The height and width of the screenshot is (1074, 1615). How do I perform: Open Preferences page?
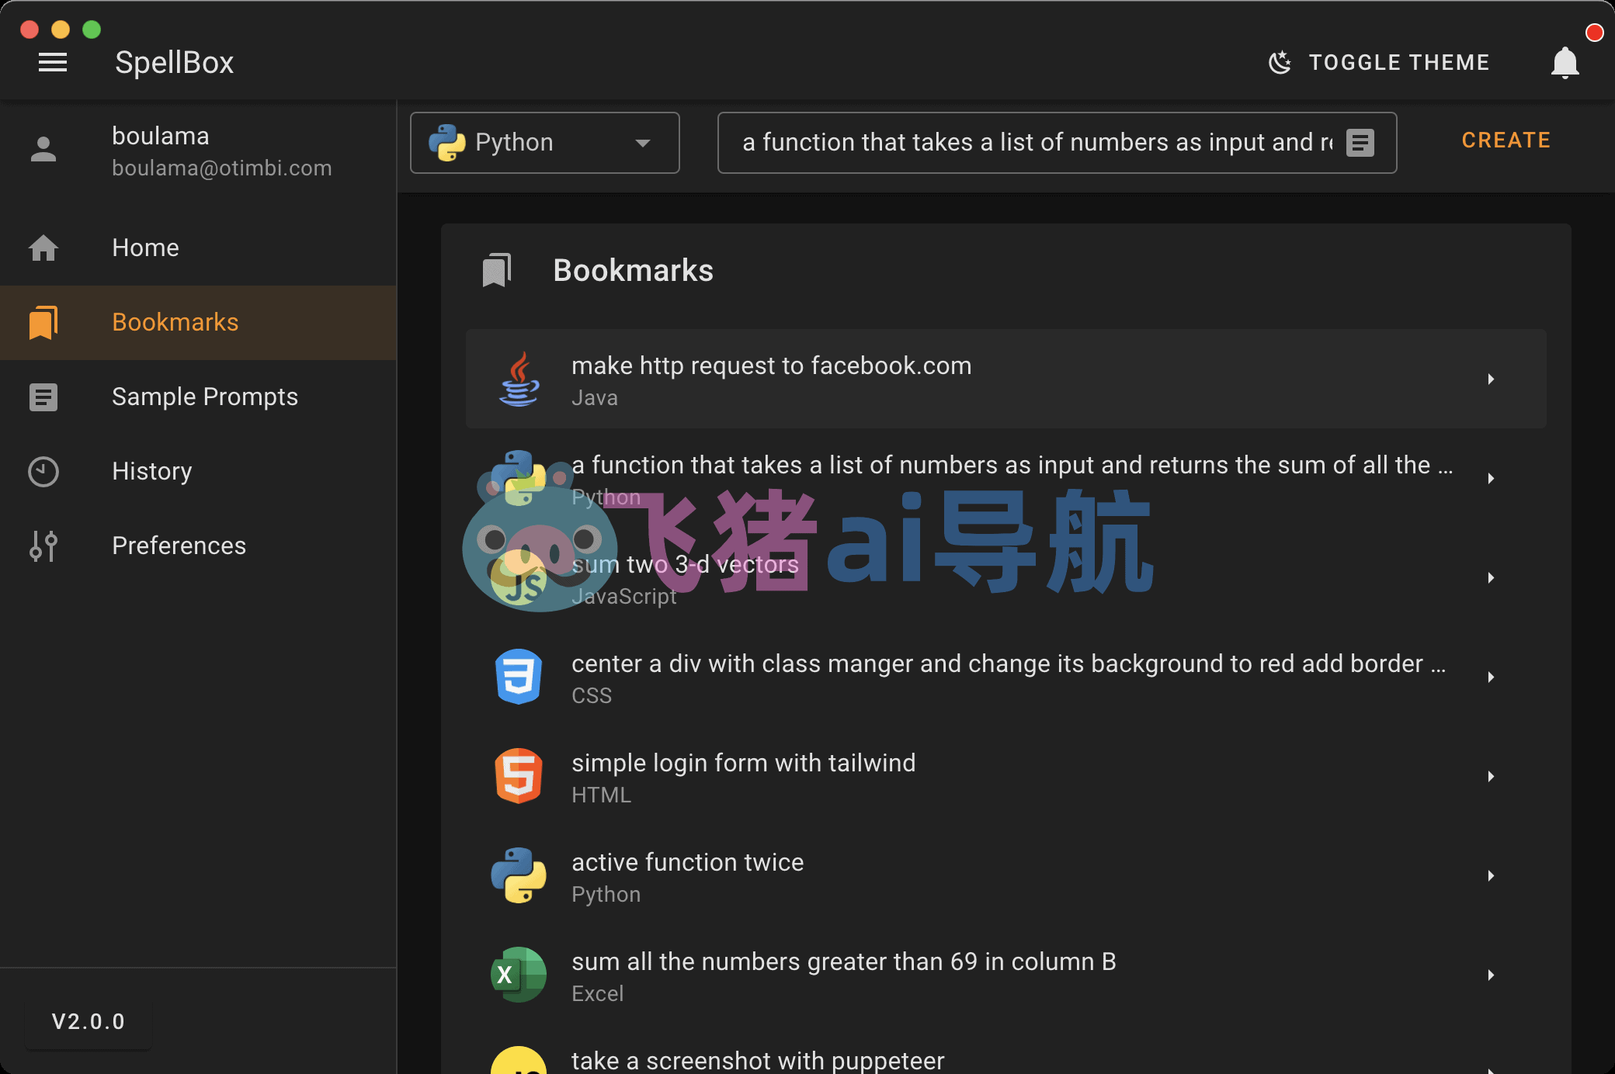coord(198,546)
